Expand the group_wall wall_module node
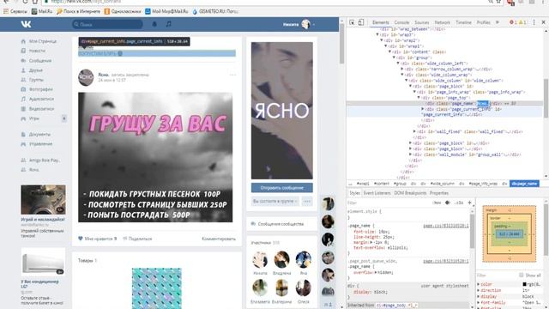 [411, 154]
